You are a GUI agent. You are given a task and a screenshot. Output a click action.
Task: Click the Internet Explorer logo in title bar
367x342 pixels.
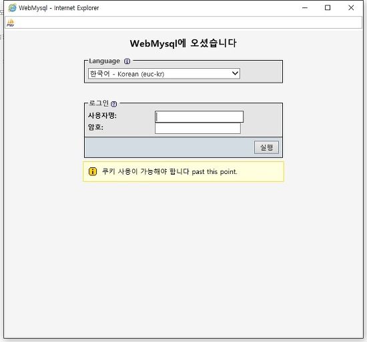pyautogui.click(x=12, y=8)
